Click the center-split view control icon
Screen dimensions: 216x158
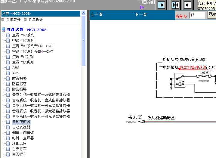(175, 5)
